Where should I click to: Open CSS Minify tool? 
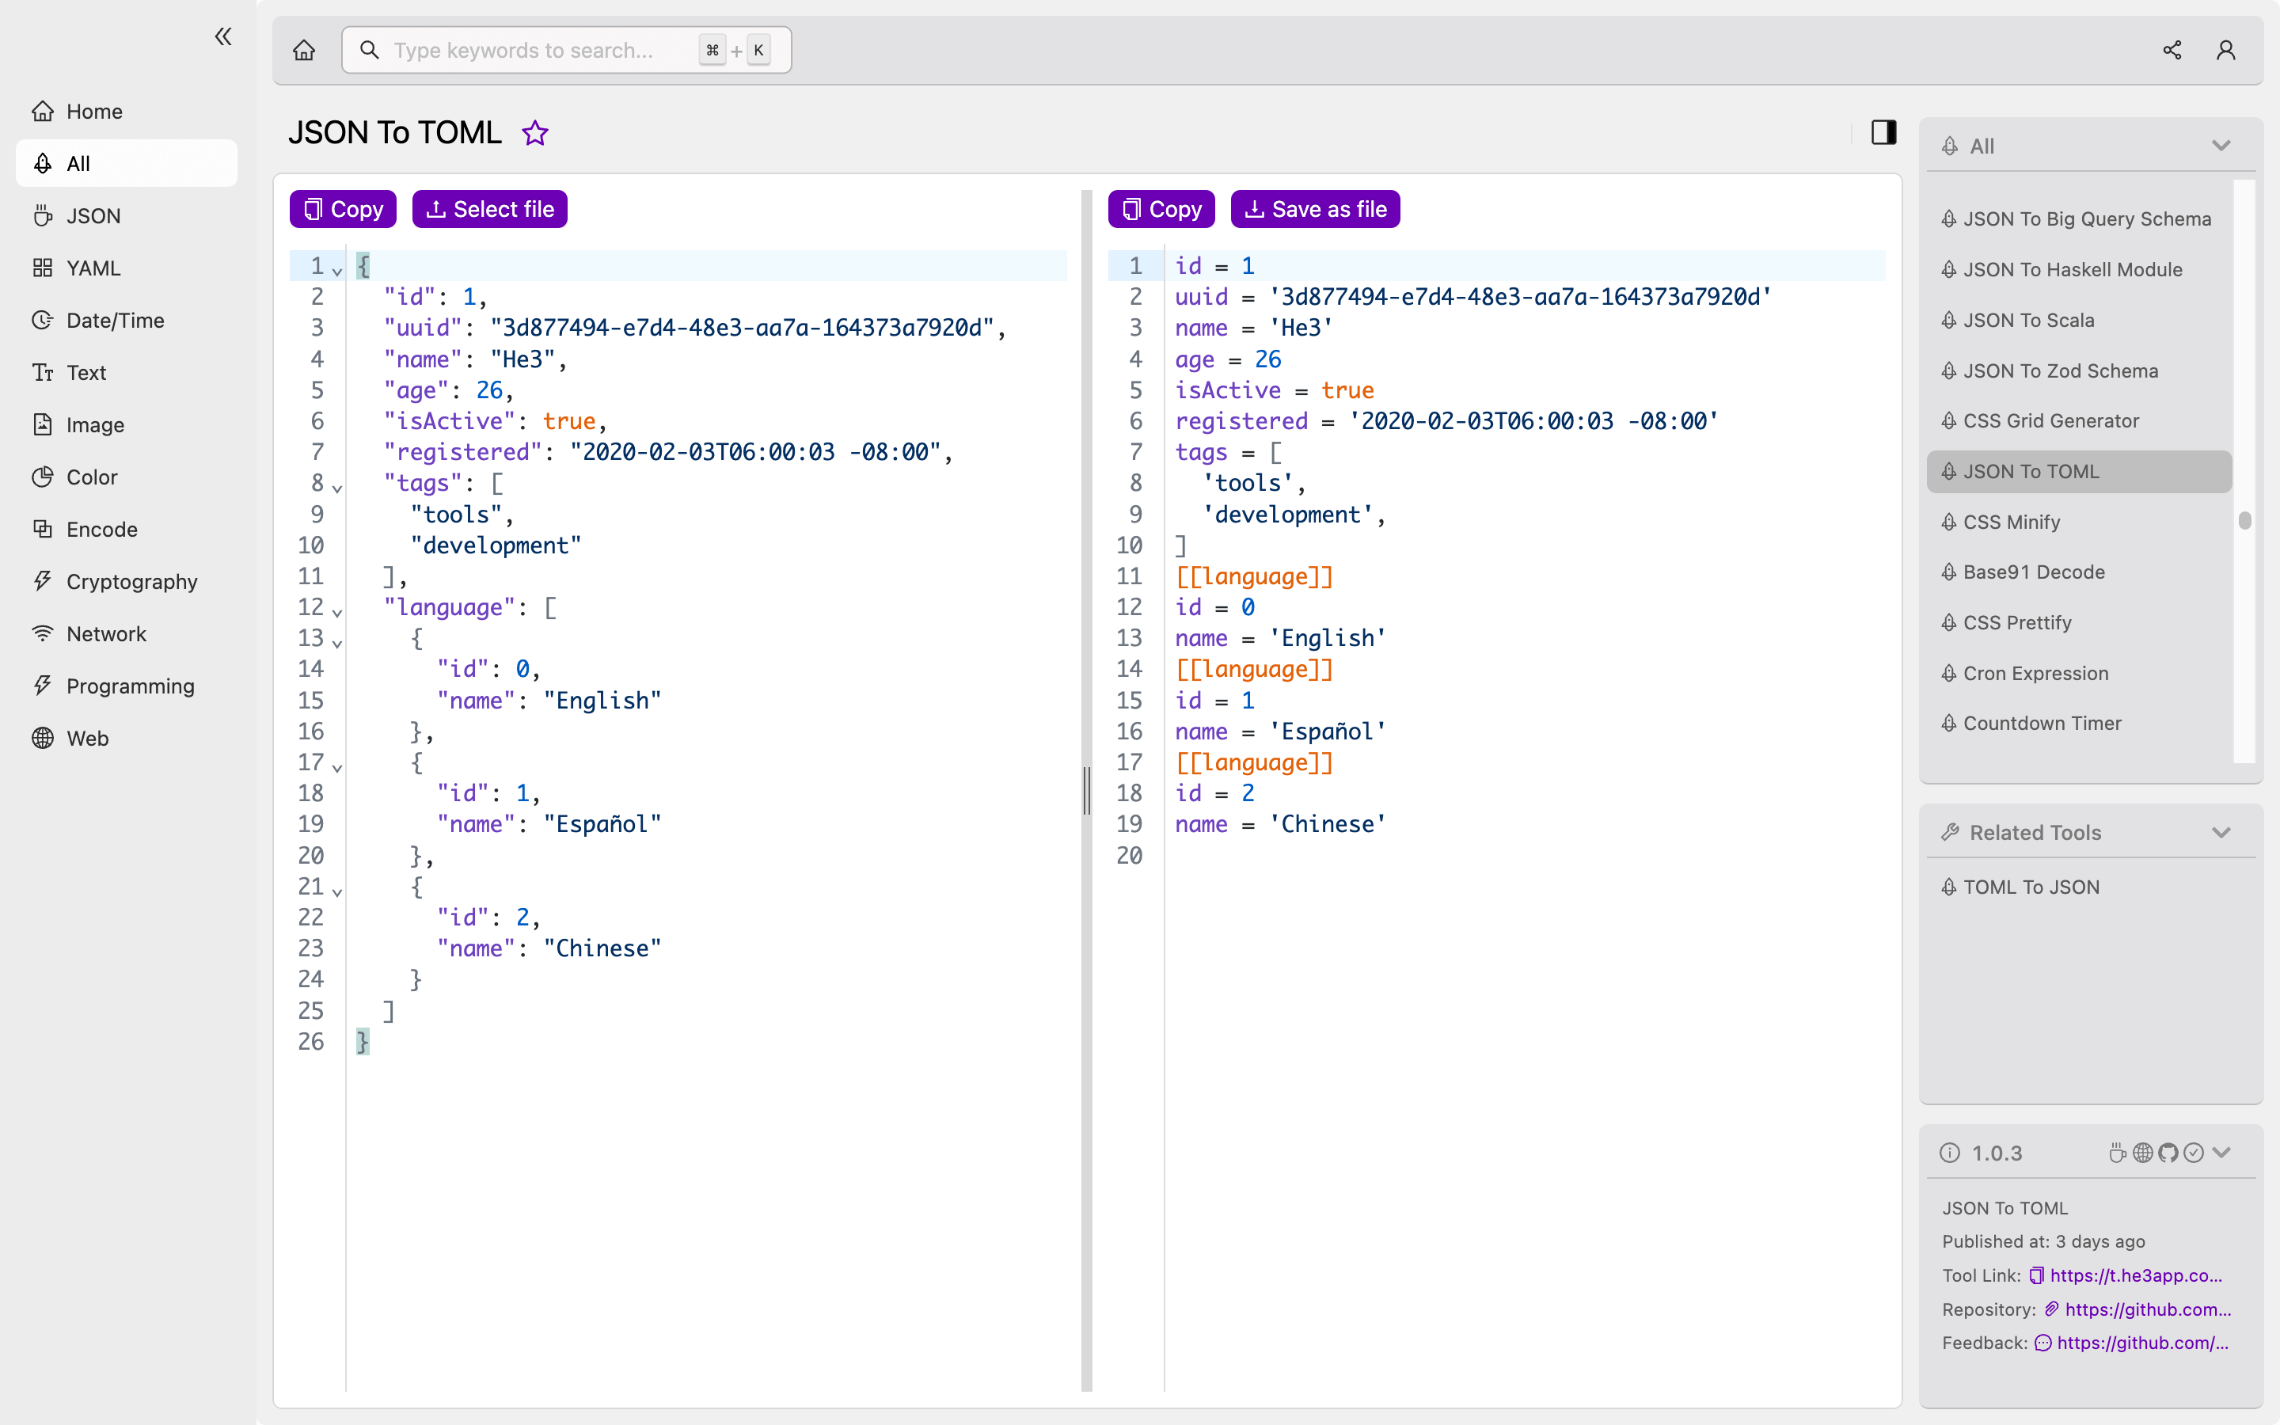(x=2078, y=522)
